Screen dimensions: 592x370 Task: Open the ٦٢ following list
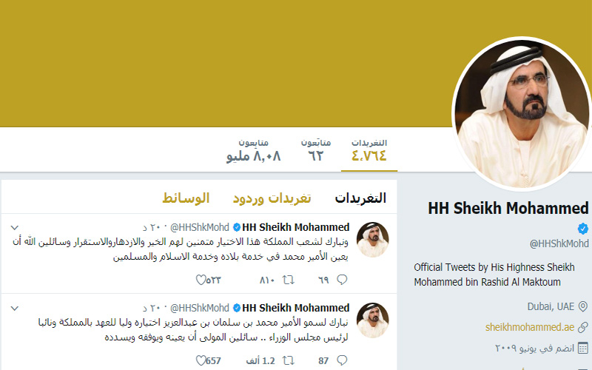tap(316, 150)
